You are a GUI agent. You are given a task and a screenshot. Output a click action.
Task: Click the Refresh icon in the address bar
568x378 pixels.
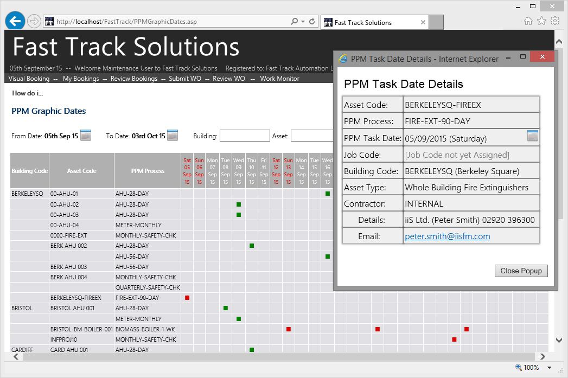312,22
